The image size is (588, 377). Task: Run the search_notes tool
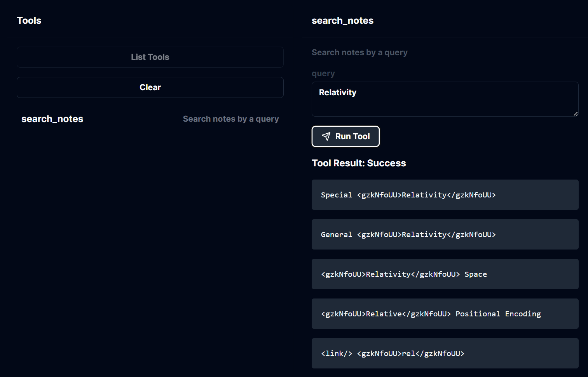coord(345,136)
